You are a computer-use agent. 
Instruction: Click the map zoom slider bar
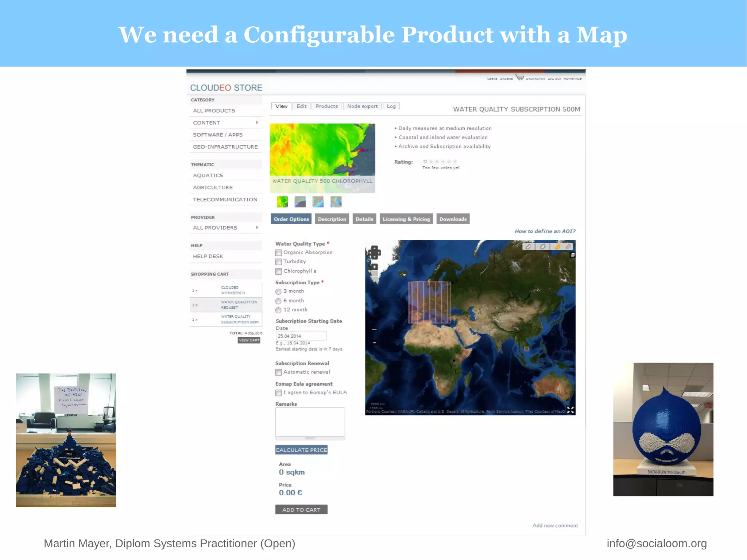click(x=375, y=305)
